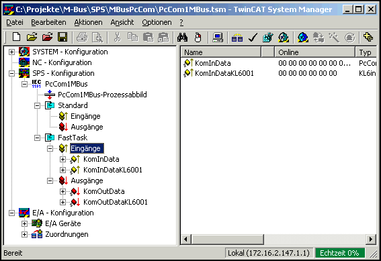The width and height of the screenshot is (381, 261).
Task: Open the ? help menu
Action: pyautogui.click(x=181, y=22)
